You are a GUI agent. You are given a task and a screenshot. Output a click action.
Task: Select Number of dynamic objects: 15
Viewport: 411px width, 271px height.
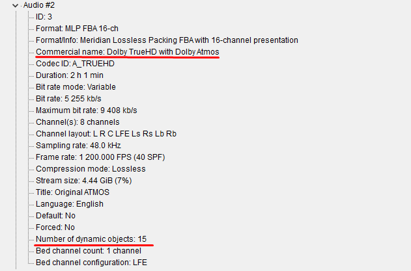pos(91,239)
